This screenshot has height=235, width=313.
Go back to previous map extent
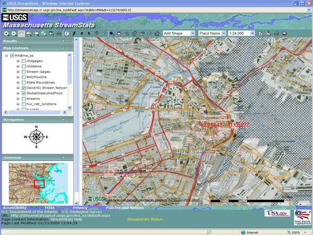[x=29, y=34]
